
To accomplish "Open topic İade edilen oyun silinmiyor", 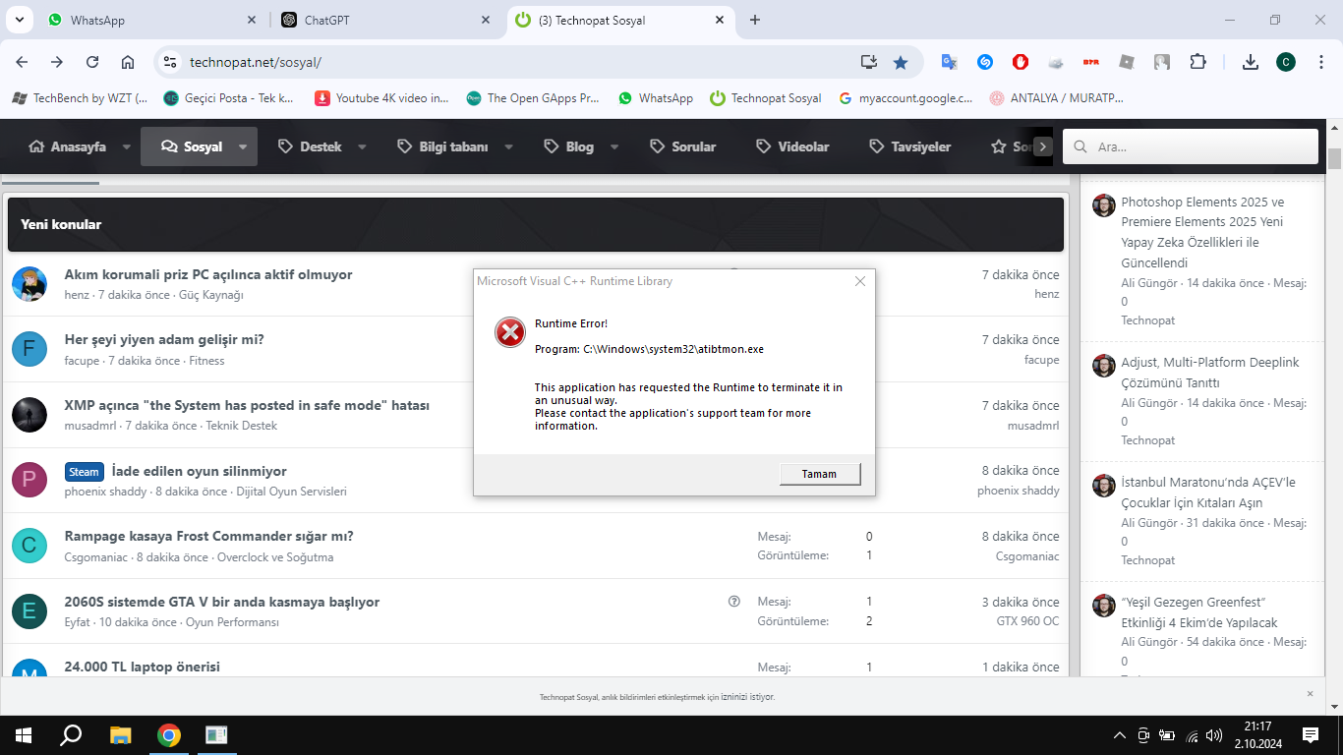I will (x=200, y=471).
